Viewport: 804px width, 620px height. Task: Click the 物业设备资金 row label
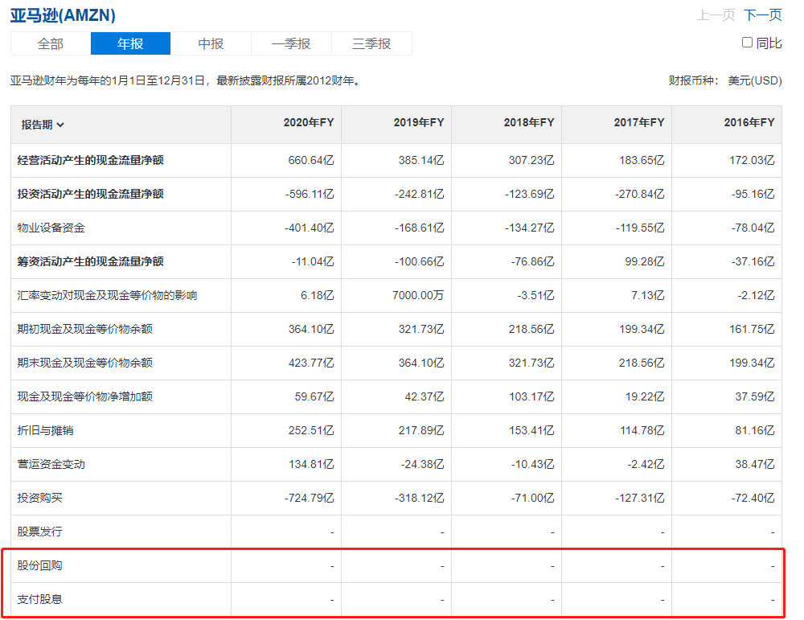pos(51,228)
